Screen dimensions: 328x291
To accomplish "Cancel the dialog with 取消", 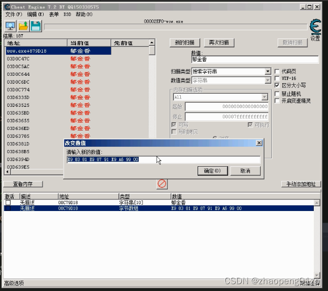I will click(245, 171).
